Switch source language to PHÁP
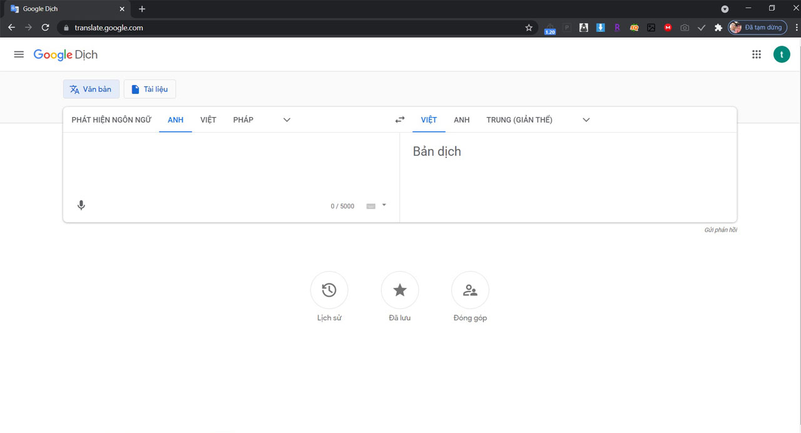 (243, 120)
